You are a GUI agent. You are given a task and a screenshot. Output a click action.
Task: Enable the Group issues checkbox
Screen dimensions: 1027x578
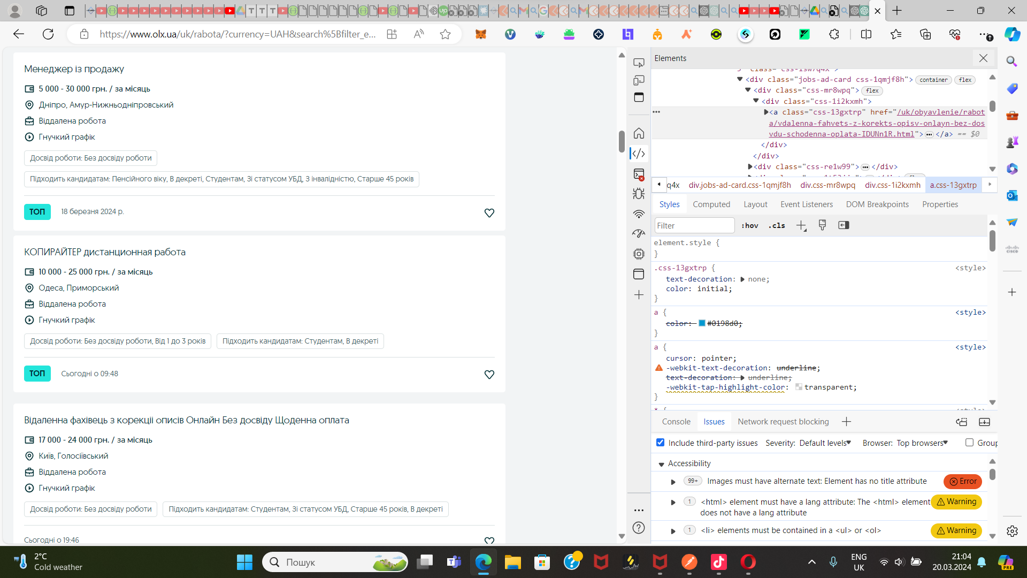pos(969,443)
